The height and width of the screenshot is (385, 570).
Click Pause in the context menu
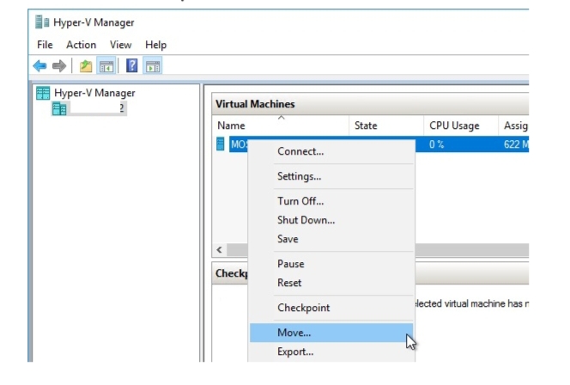[331, 264]
